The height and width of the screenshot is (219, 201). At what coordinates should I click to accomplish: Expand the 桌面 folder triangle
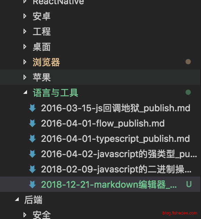pyautogui.click(x=25, y=47)
